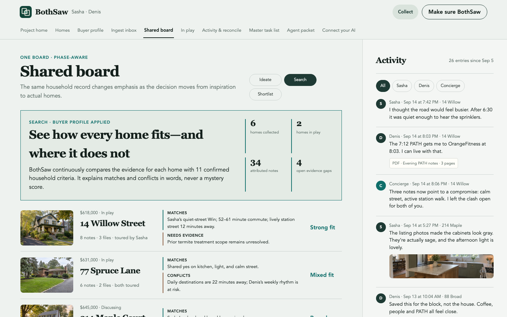Click the BothSaw brand name

coord(52,12)
